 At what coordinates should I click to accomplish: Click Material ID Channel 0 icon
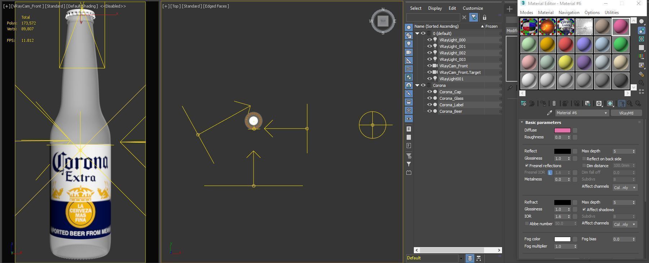click(599, 103)
